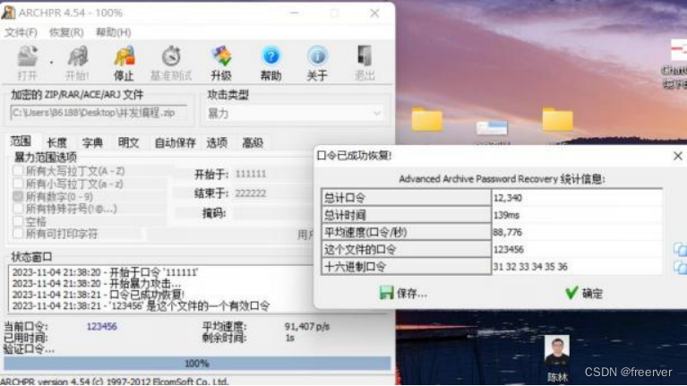Click current password 123456 in status area

tap(101, 326)
